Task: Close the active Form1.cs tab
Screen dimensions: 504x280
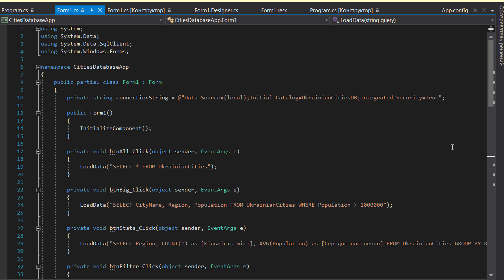Action: [100, 10]
